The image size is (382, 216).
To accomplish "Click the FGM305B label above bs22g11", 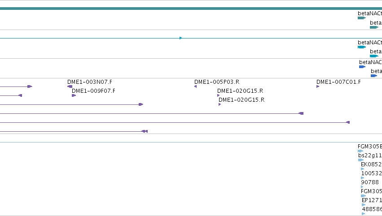I will pyautogui.click(x=370, y=147).
